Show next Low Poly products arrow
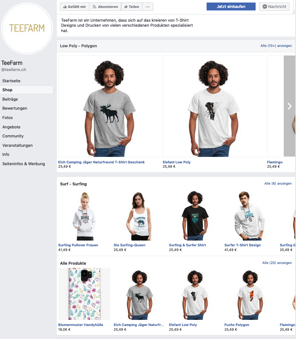This screenshot has height=339, width=296. [x=289, y=106]
